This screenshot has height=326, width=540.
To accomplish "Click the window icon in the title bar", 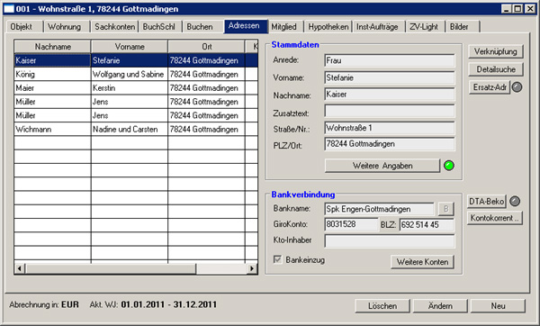I will point(9,9).
